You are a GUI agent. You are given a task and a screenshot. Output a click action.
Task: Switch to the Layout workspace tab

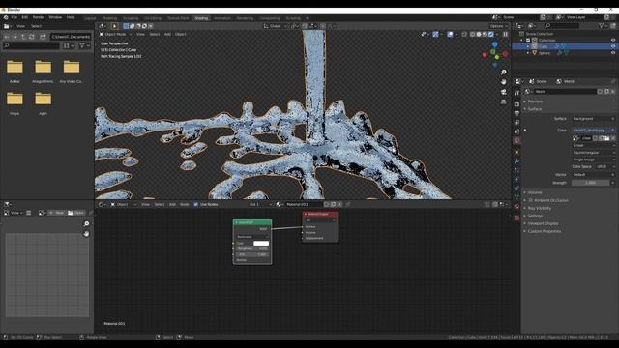click(90, 18)
